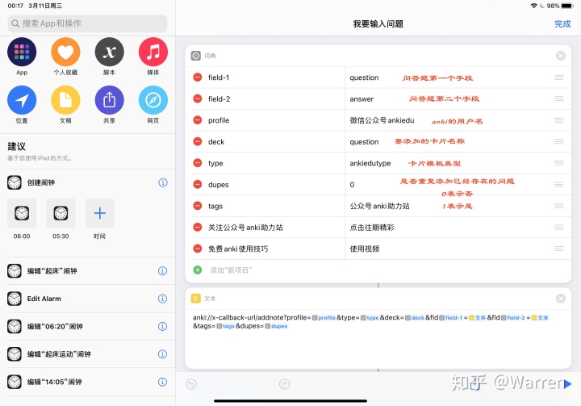Screen dimensions: 581x406
Task: Edit the 点击往期精彩 value
Action: pos(372,228)
